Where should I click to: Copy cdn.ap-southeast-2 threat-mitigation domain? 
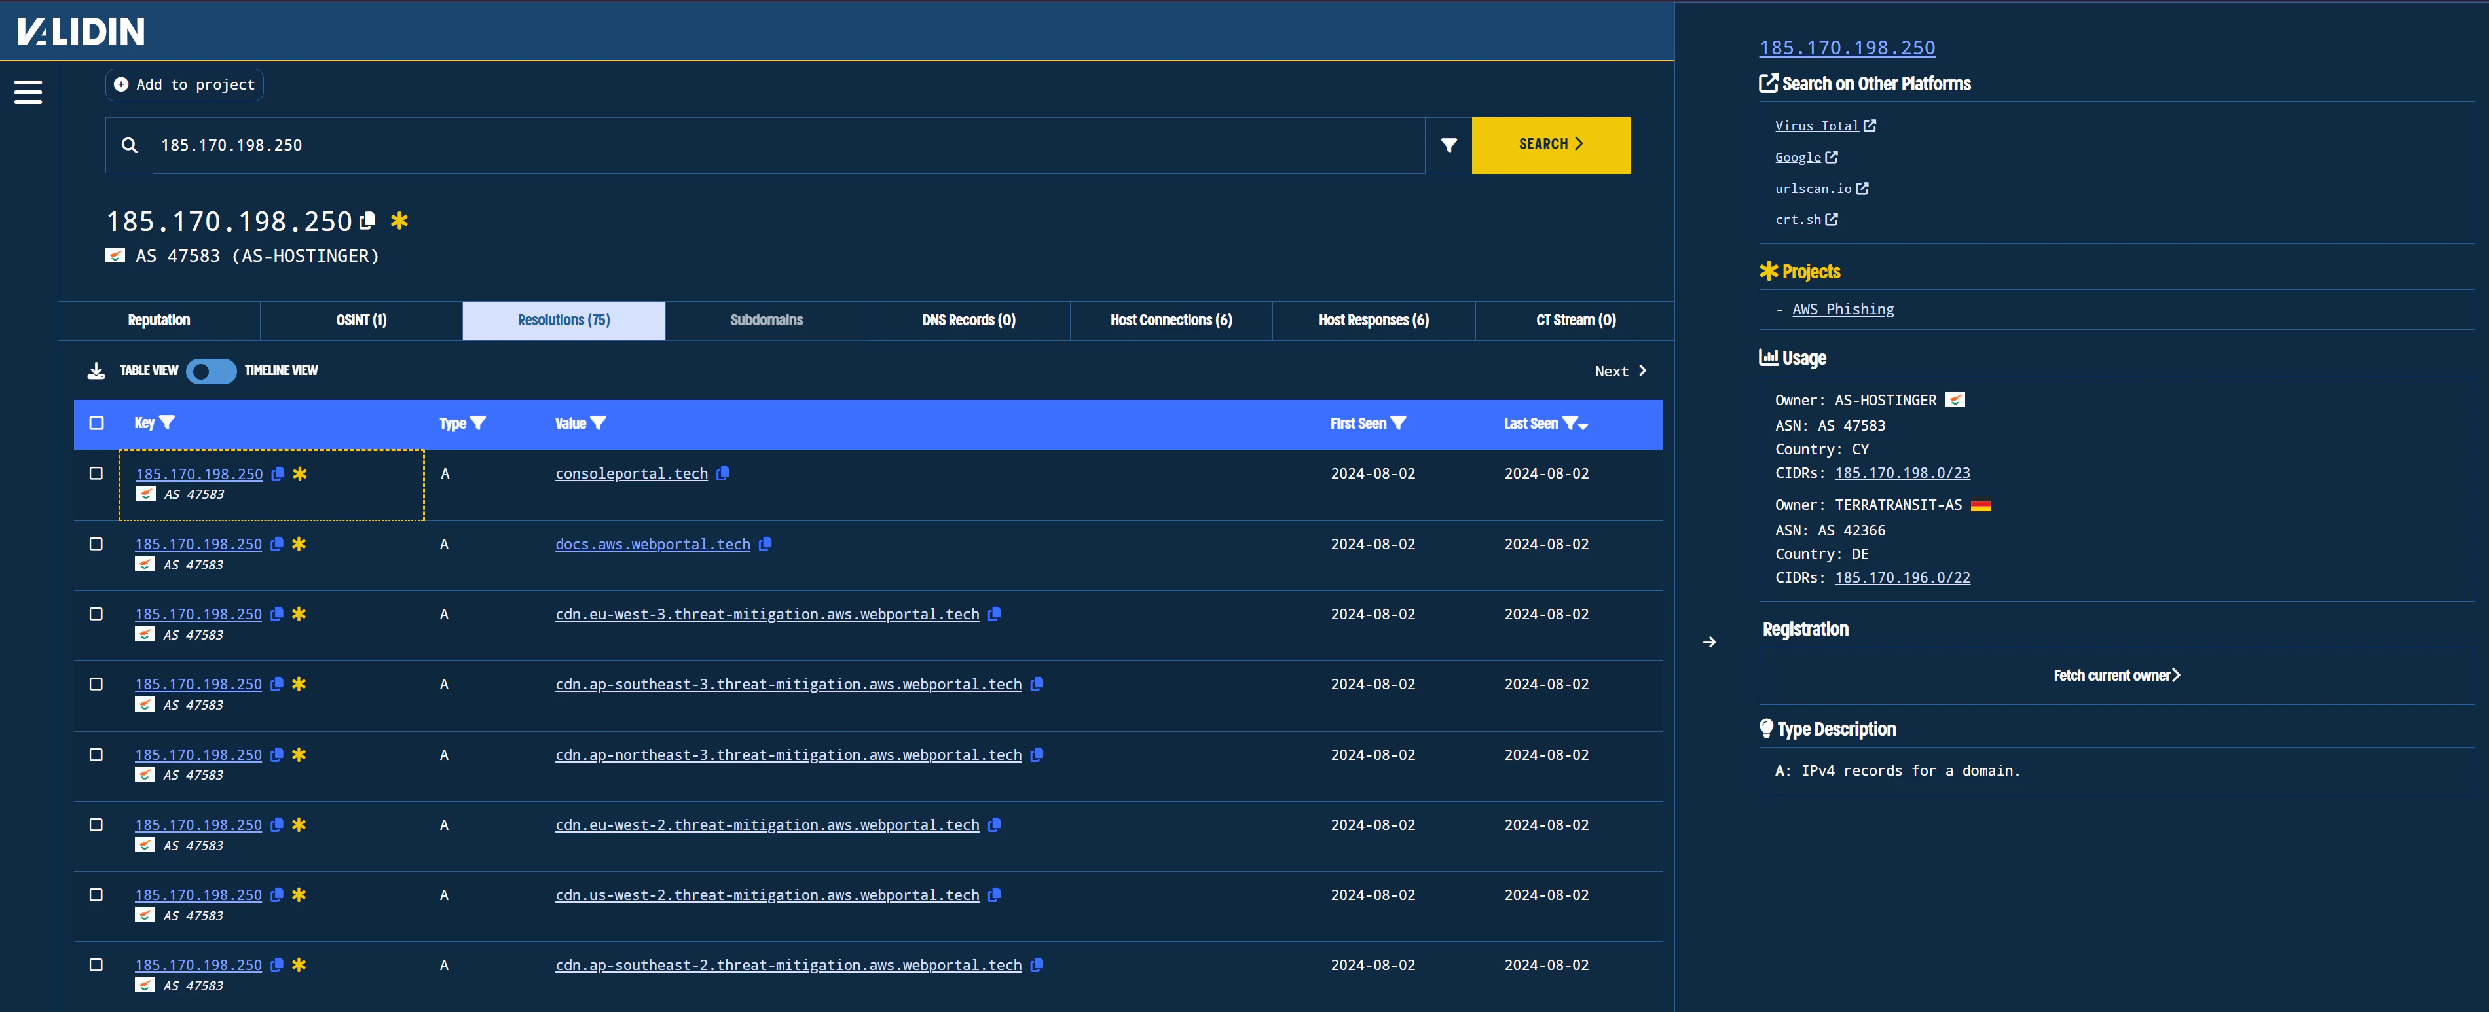tap(1037, 965)
